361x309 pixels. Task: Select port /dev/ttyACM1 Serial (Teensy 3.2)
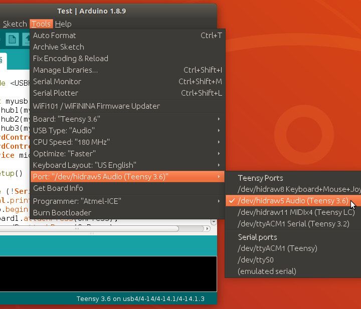point(293,224)
